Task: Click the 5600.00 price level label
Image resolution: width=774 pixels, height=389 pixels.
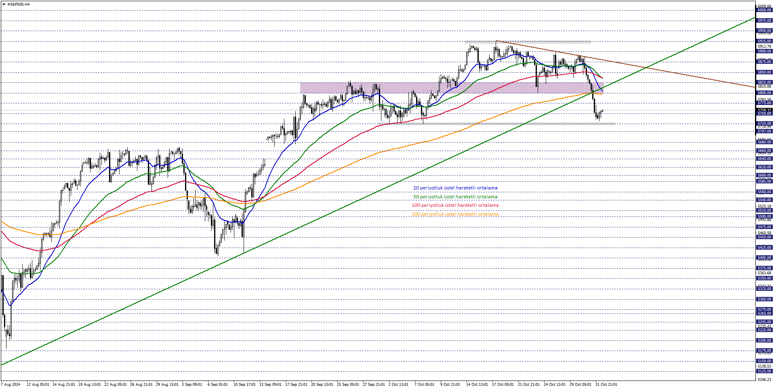Action: 764,175
